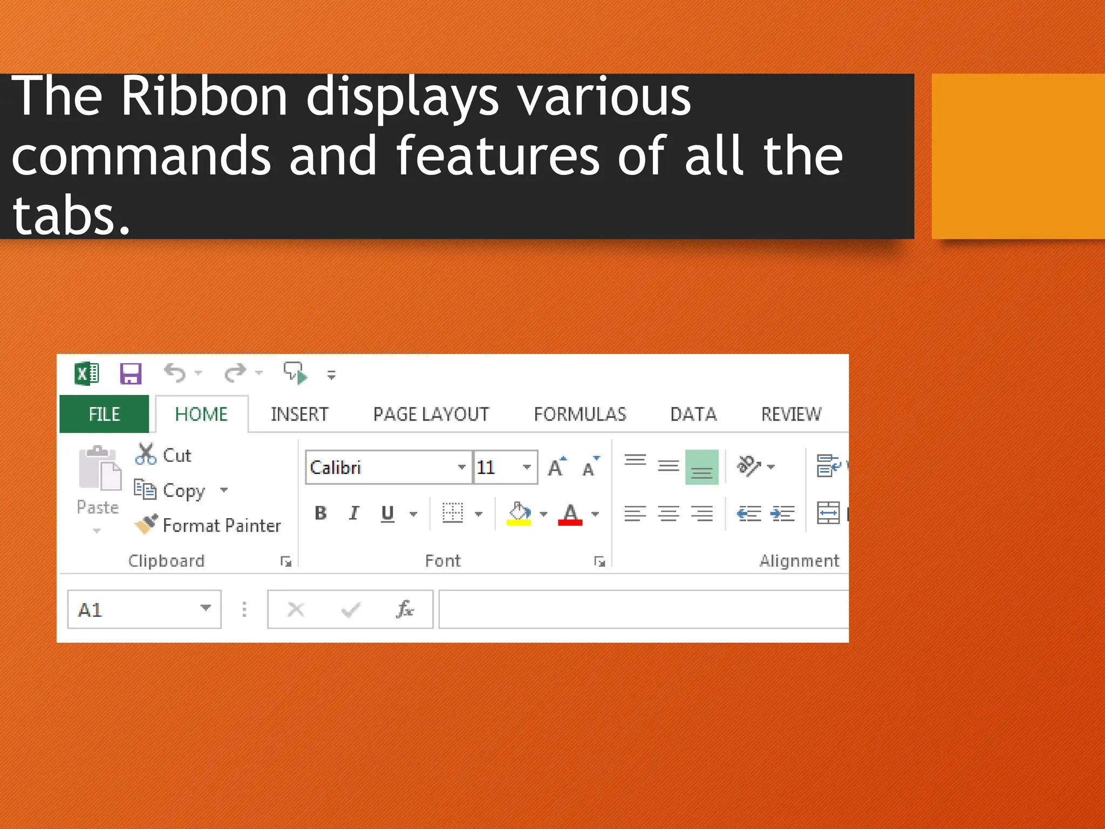This screenshot has width=1105, height=829.
Task: Click the Wrap Text icon
Action: click(829, 466)
